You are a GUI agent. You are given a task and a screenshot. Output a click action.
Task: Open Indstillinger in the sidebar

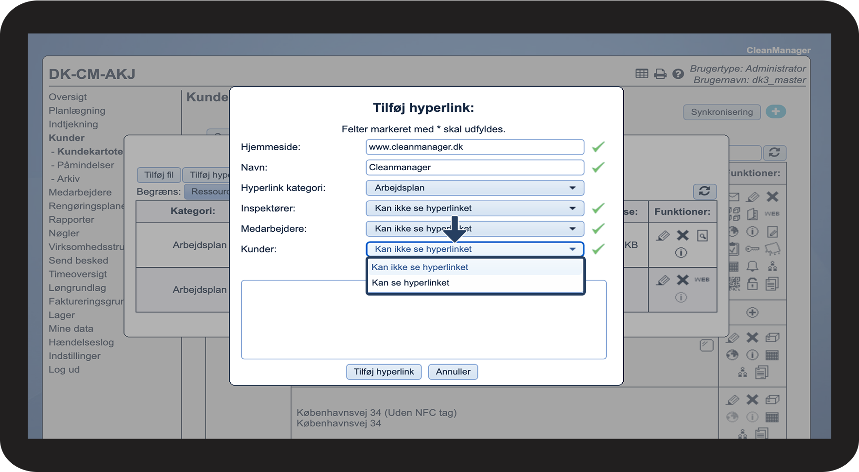[74, 355]
